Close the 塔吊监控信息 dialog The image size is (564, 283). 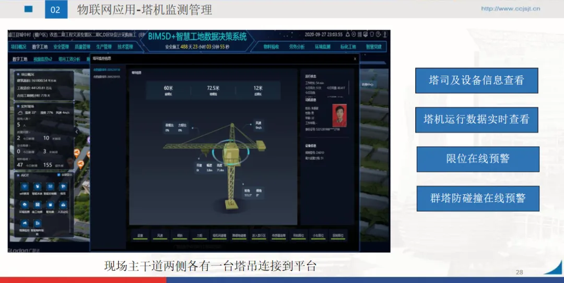point(355,58)
